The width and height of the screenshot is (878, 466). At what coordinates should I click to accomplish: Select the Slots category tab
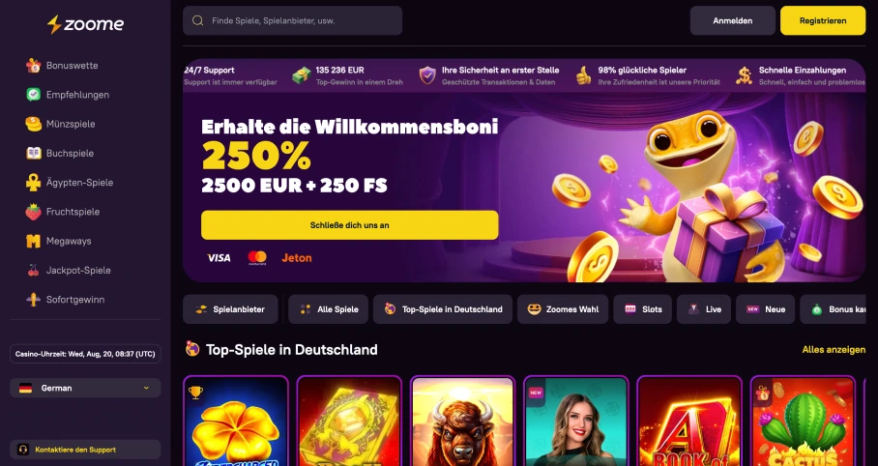click(642, 309)
